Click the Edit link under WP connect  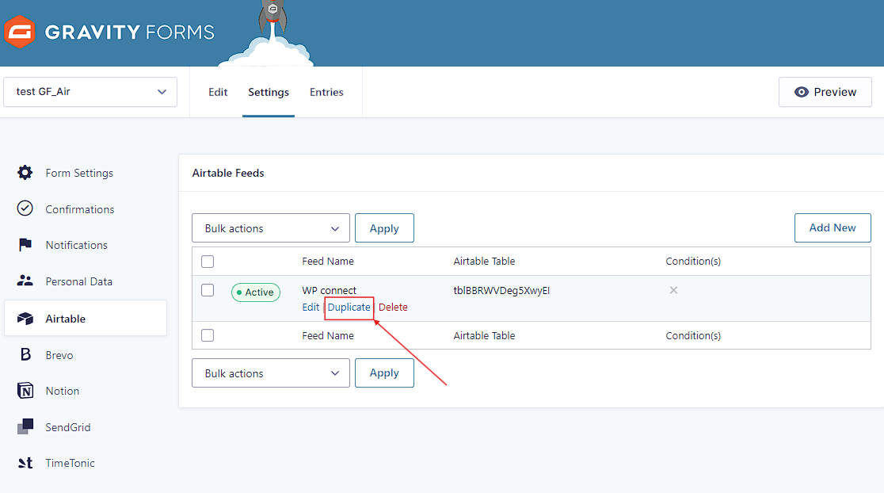pos(311,307)
